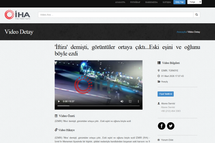Click the envelope icon beside Yorum Ekle

pos(159,140)
